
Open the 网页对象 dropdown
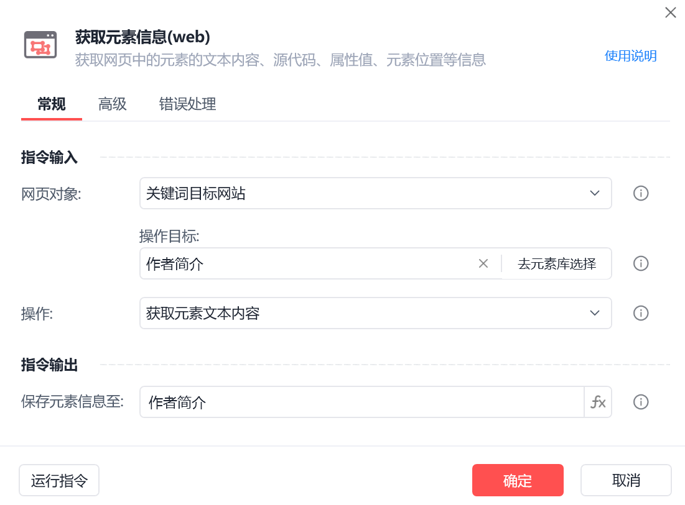375,193
